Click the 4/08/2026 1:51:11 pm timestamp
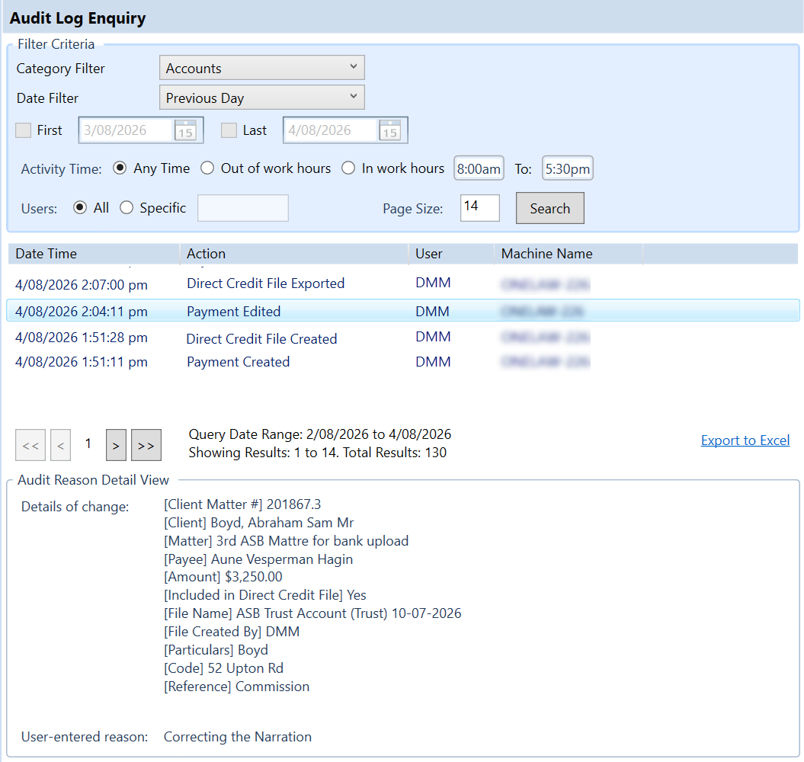The width and height of the screenshot is (804, 762). (x=82, y=362)
